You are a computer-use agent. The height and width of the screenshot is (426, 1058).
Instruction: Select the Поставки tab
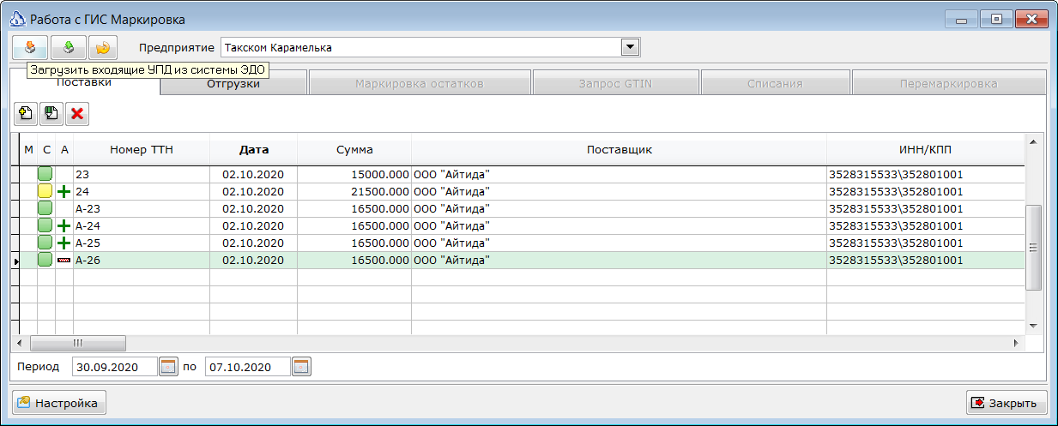(84, 83)
